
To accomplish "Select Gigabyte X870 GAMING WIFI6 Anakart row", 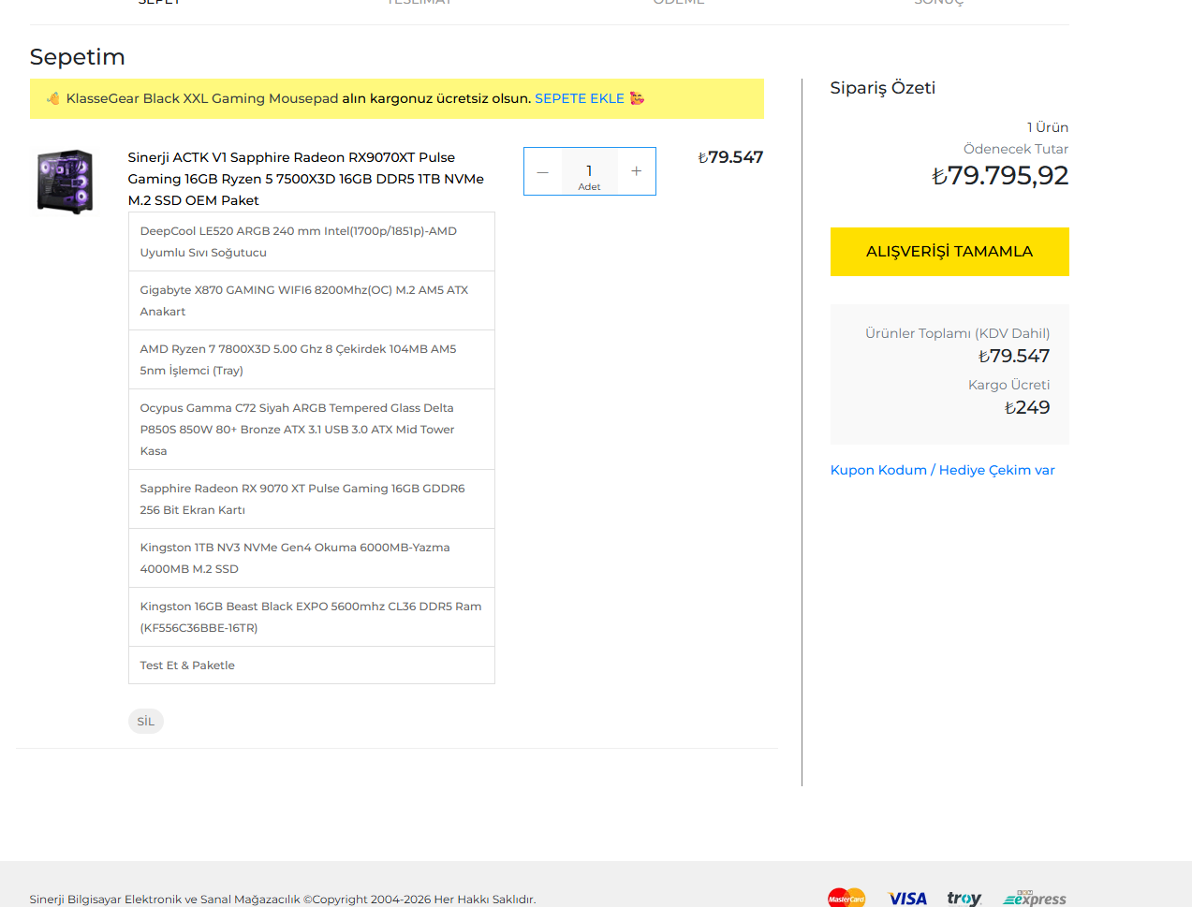I will coord(312,300).
